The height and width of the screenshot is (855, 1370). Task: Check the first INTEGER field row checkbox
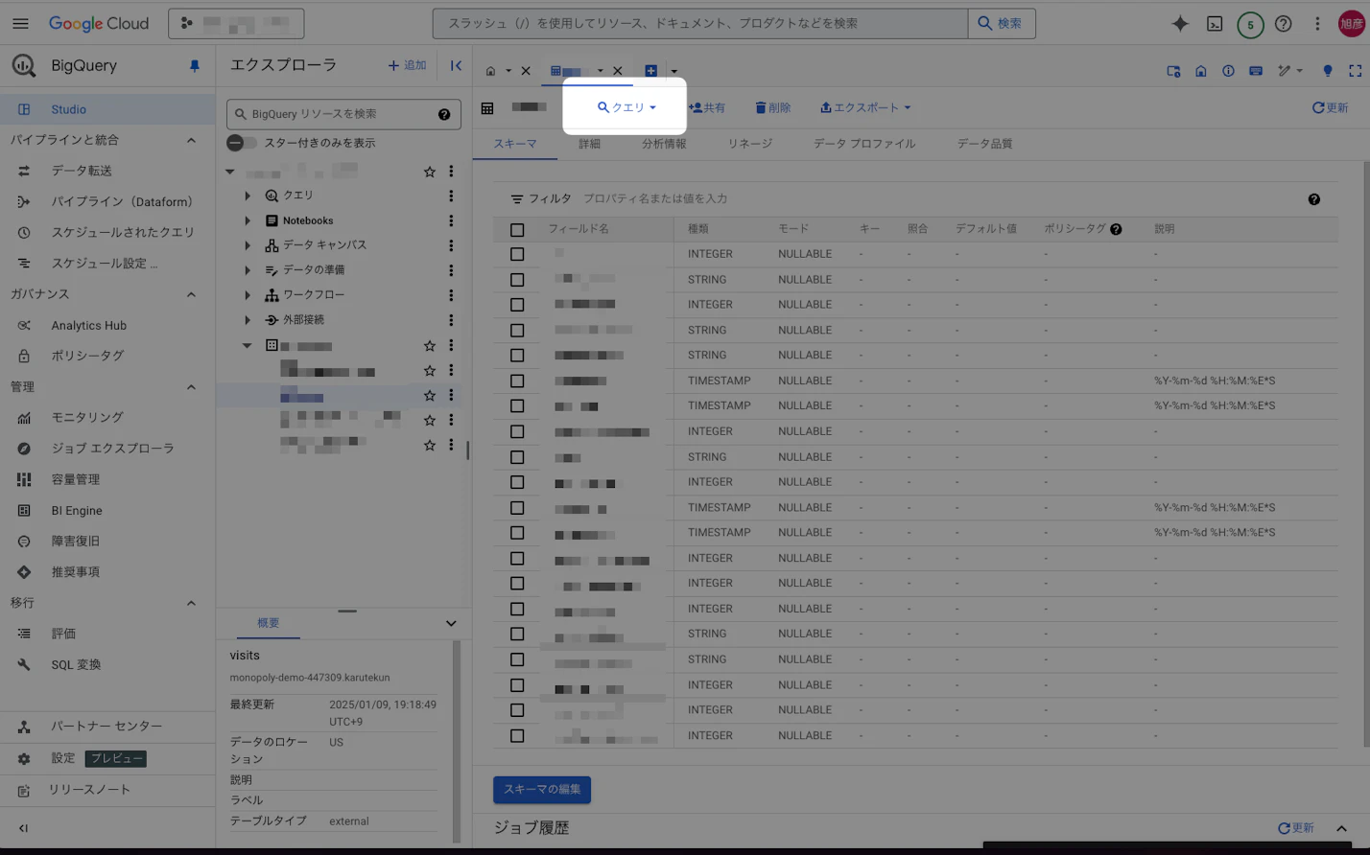tap(517, 255)
